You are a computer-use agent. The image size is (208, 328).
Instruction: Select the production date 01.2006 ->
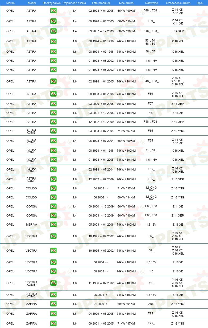[x=101, y=304]
